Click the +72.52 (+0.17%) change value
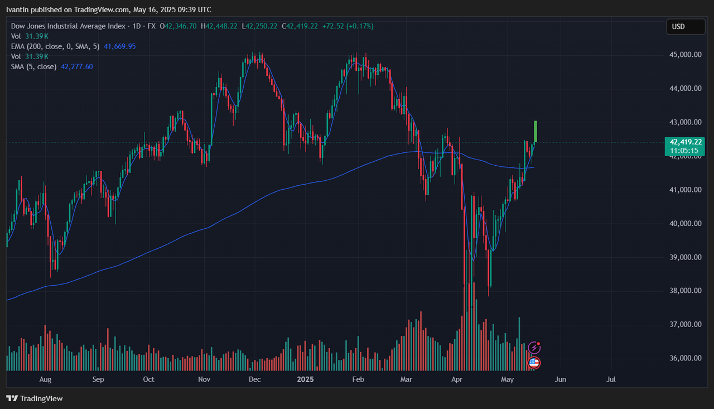This screenshot has height=409, width=714. (x=348, y=26)
